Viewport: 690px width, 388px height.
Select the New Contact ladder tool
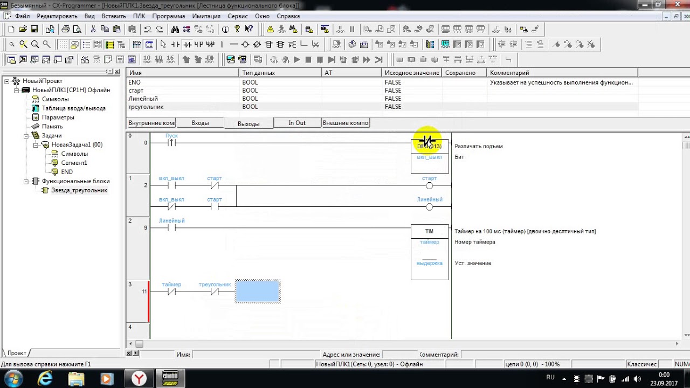click(x=175, y=44)
